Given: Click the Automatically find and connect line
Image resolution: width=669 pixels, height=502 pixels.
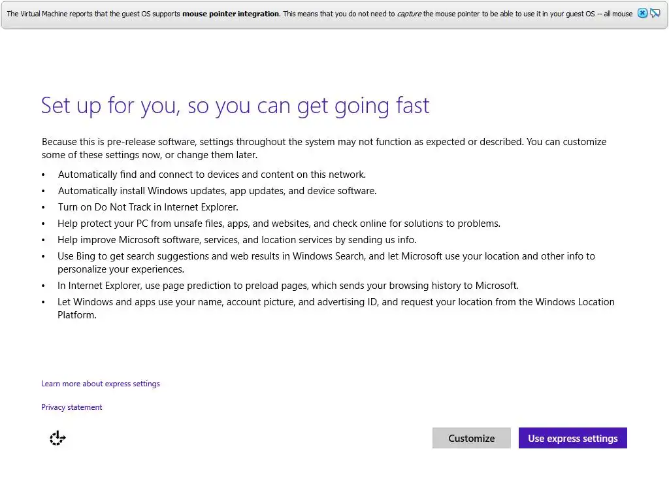Looking at the screenshot, I should (x=212, y=175).
